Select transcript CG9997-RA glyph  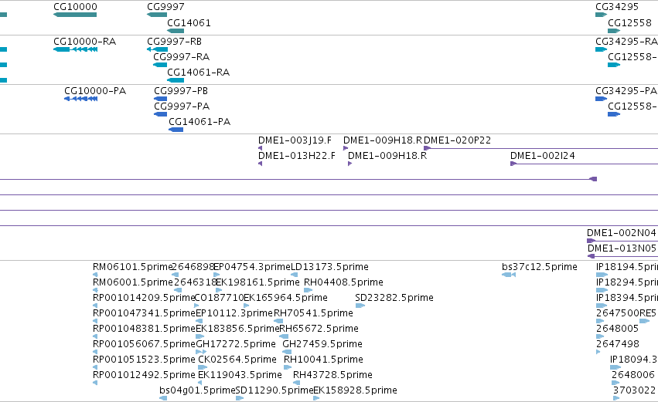160,65
